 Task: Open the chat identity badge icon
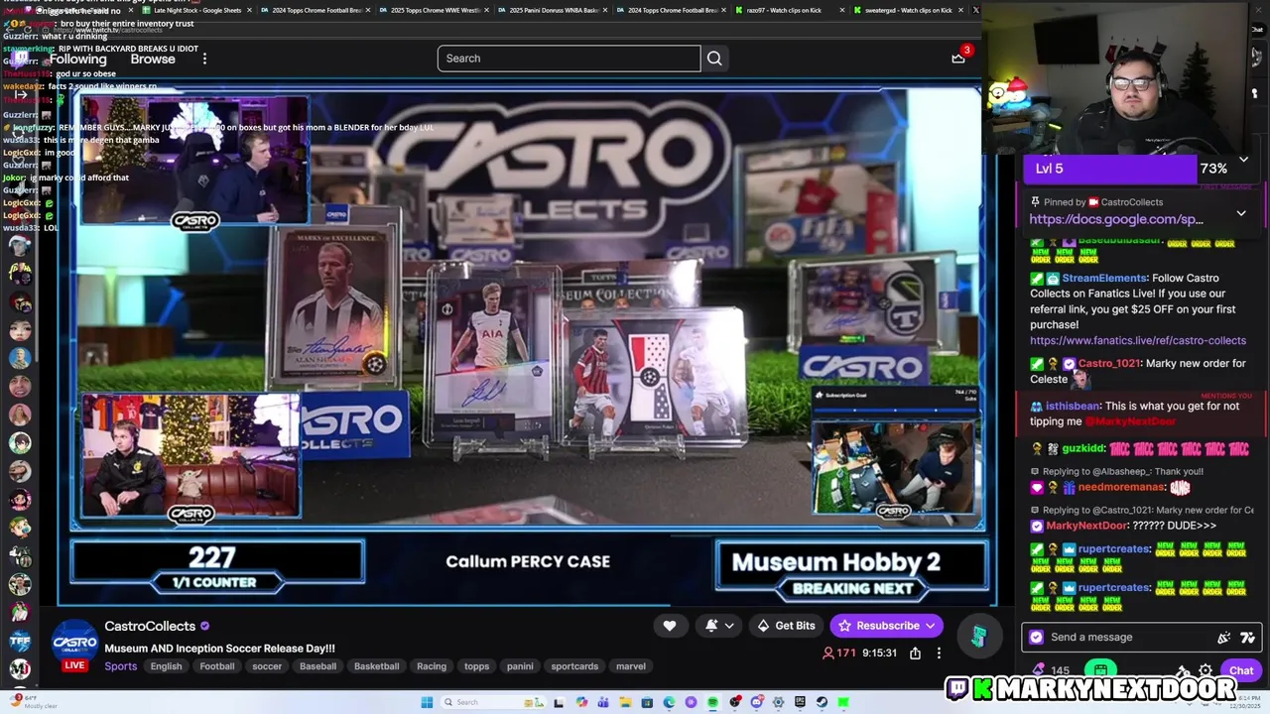1037,638
